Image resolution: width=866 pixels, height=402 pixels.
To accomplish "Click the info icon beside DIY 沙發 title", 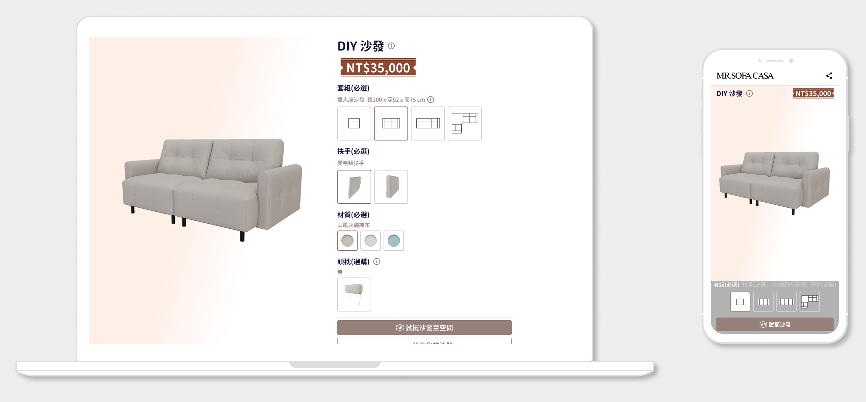I will pos(391,46).
